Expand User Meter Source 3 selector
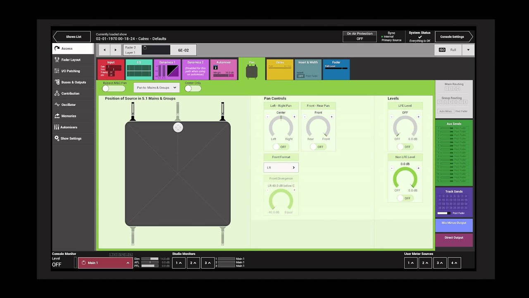 [x=440, y=263]
